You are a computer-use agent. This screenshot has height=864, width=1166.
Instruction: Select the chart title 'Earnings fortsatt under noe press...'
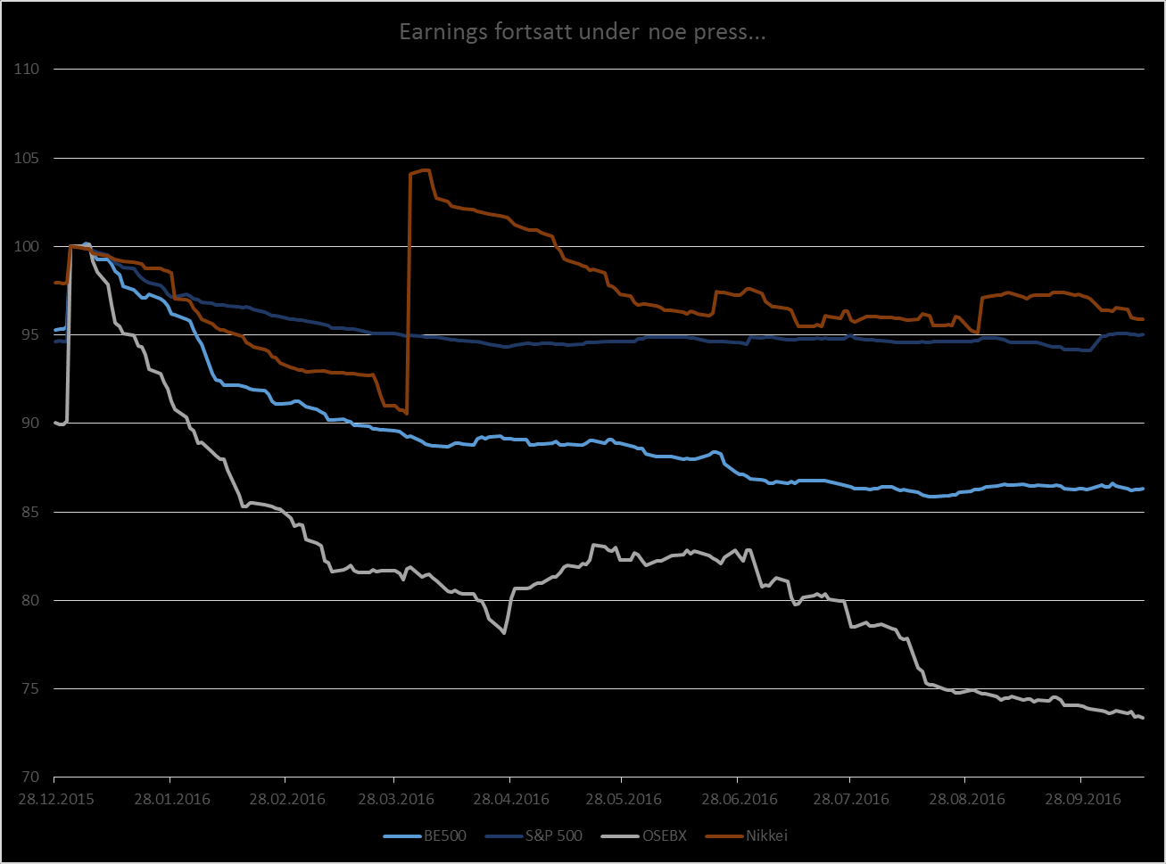click(x=583, y=33)
